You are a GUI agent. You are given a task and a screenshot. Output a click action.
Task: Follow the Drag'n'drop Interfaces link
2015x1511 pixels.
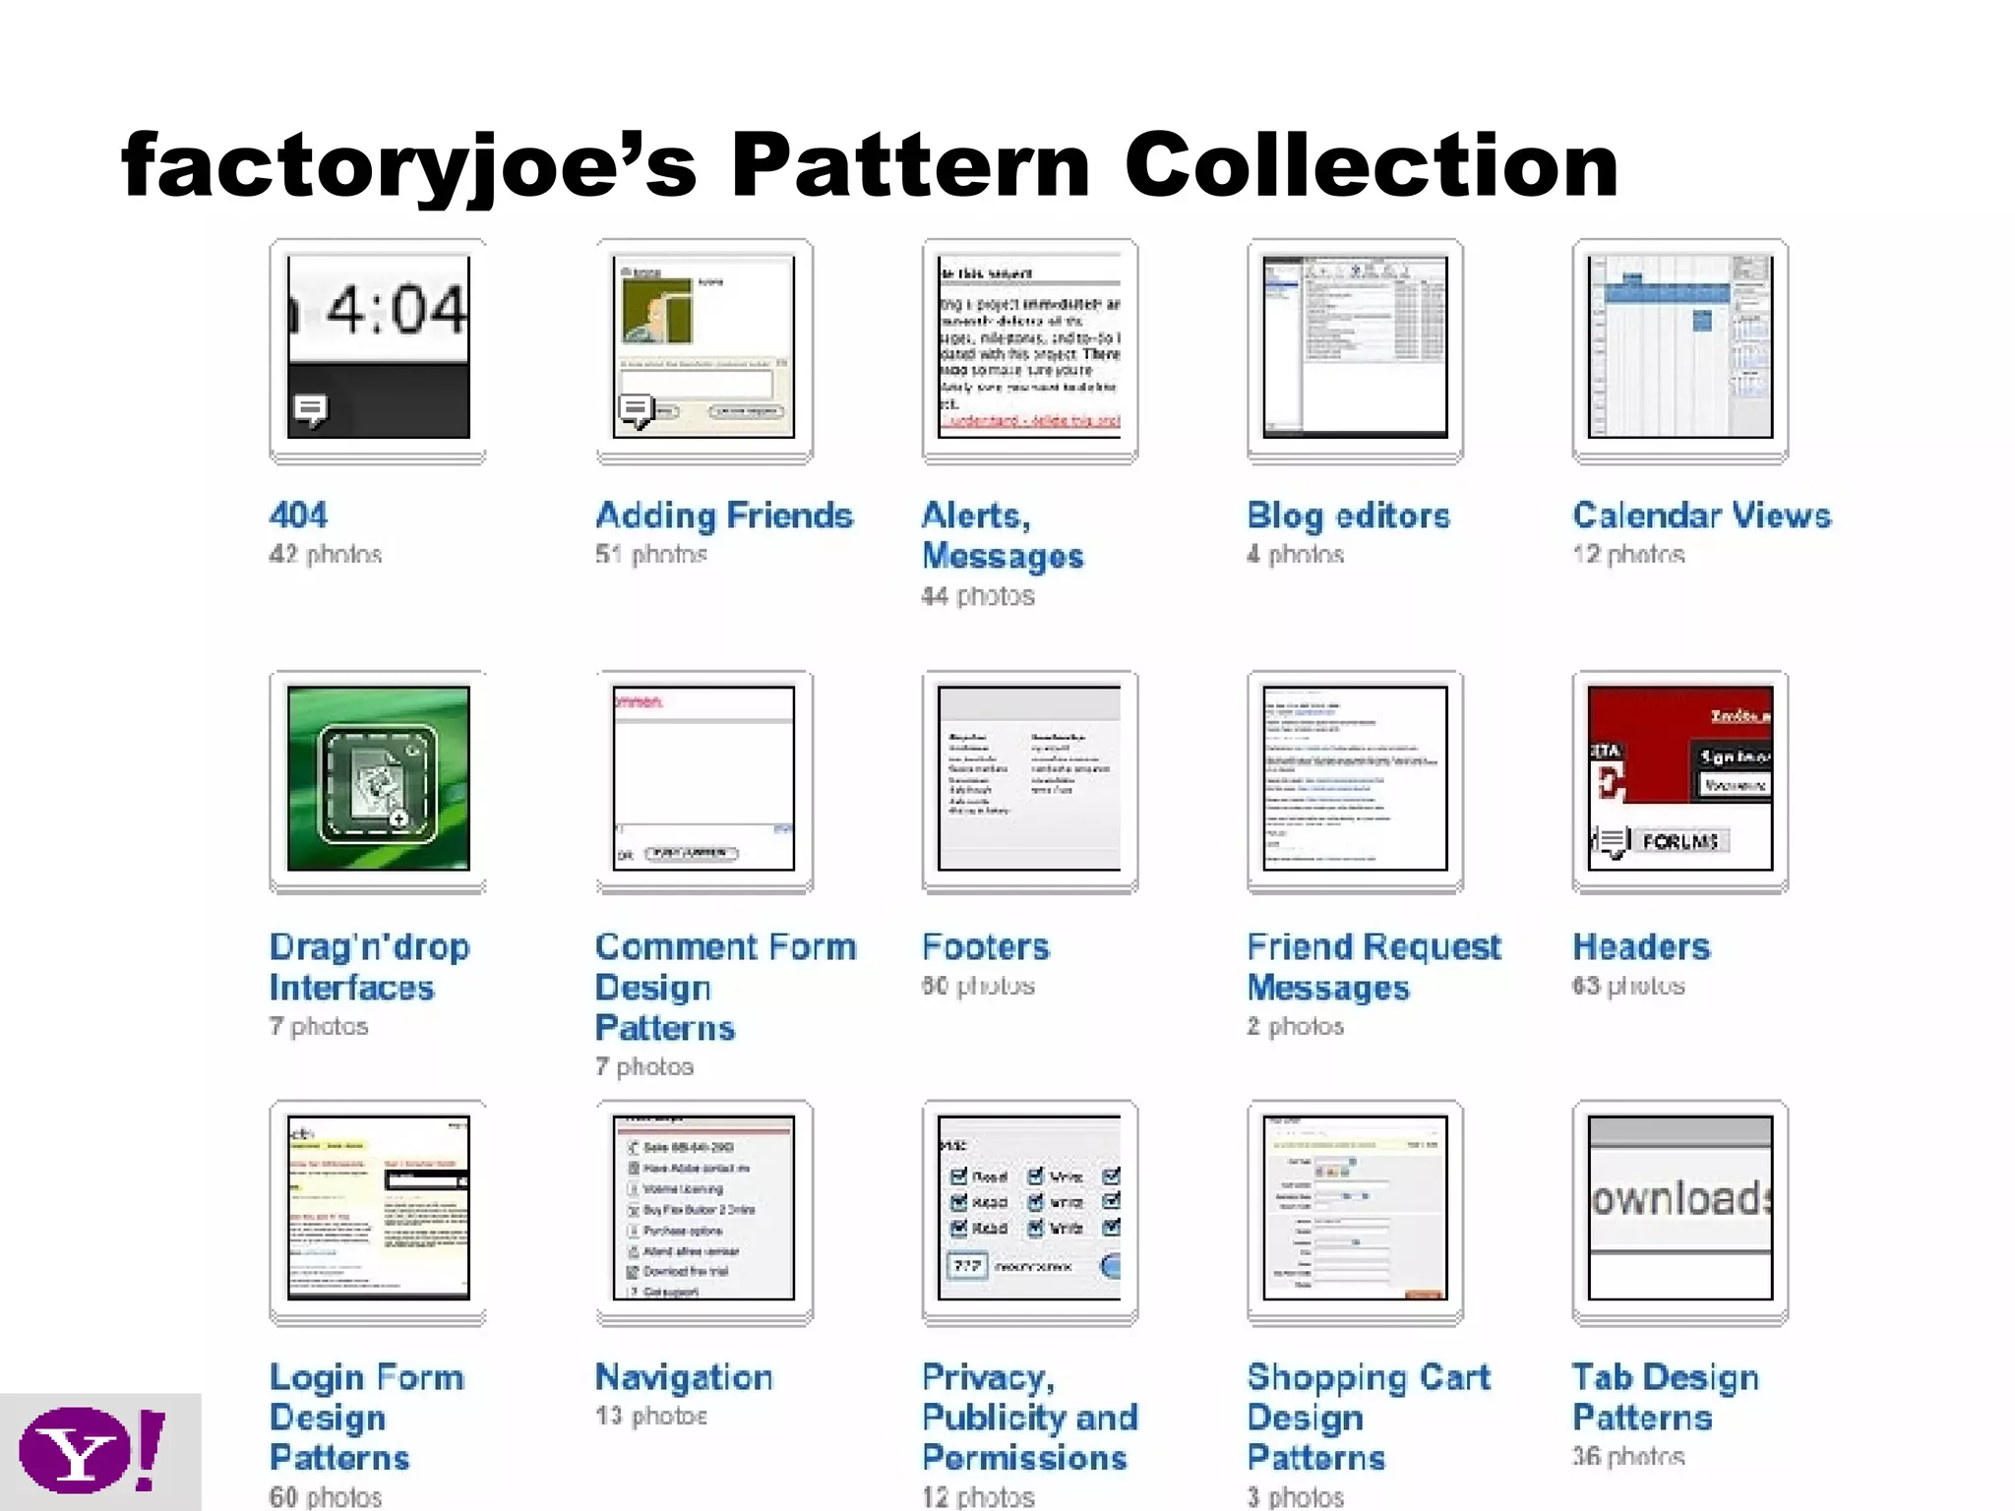coord(370,967)
